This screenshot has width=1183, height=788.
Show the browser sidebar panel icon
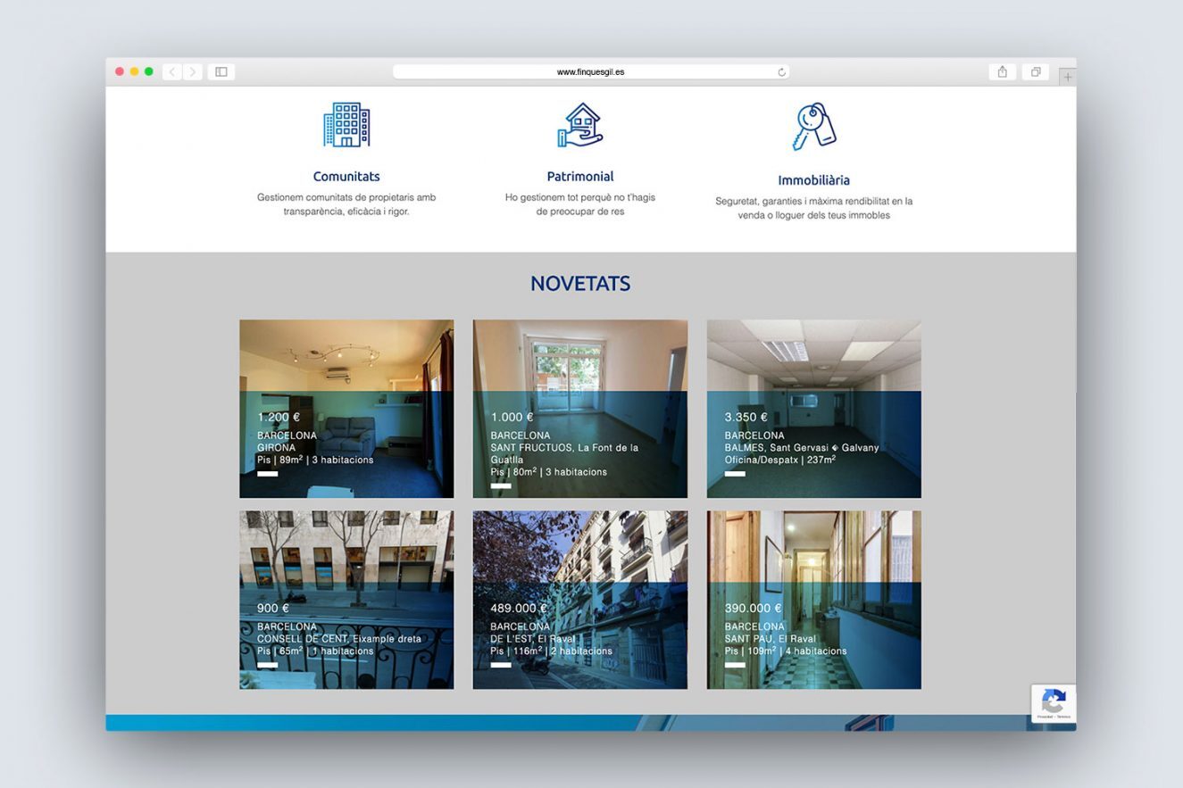pyautogui.click(x=221, y=71)
